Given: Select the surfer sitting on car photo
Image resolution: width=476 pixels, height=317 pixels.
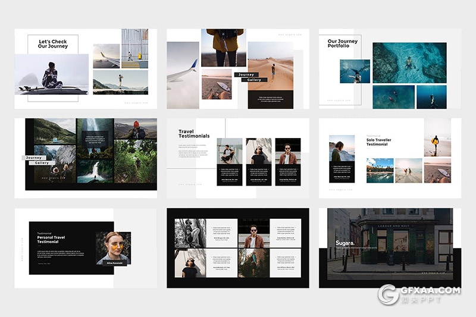Looking at the screenshot, I should coord(51,74).
